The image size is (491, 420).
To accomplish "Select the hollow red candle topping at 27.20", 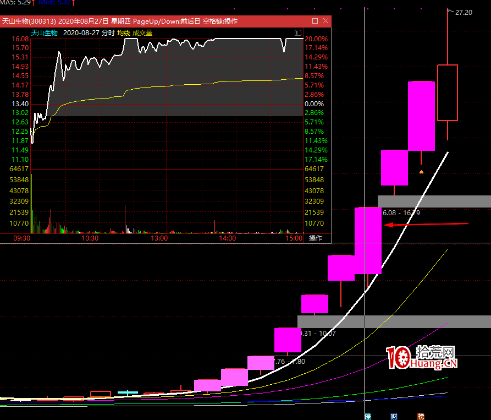I will pyautogui.click(x=447, y=93).
